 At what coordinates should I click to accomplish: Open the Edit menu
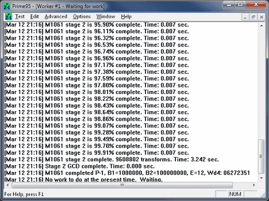pyautogui.click(x=35, y=17)
